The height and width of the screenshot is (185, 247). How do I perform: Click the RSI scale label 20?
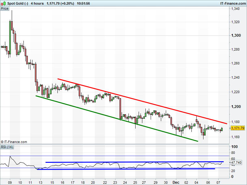[233, 171]
